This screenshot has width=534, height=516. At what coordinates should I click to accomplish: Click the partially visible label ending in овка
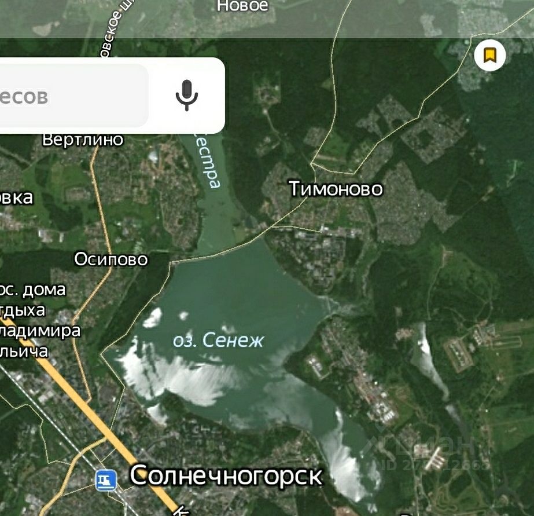[16, 197]
